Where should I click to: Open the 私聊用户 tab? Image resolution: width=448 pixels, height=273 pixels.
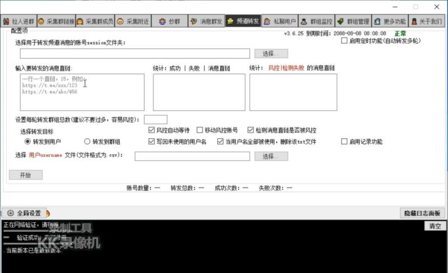click(x=280, y=21)
